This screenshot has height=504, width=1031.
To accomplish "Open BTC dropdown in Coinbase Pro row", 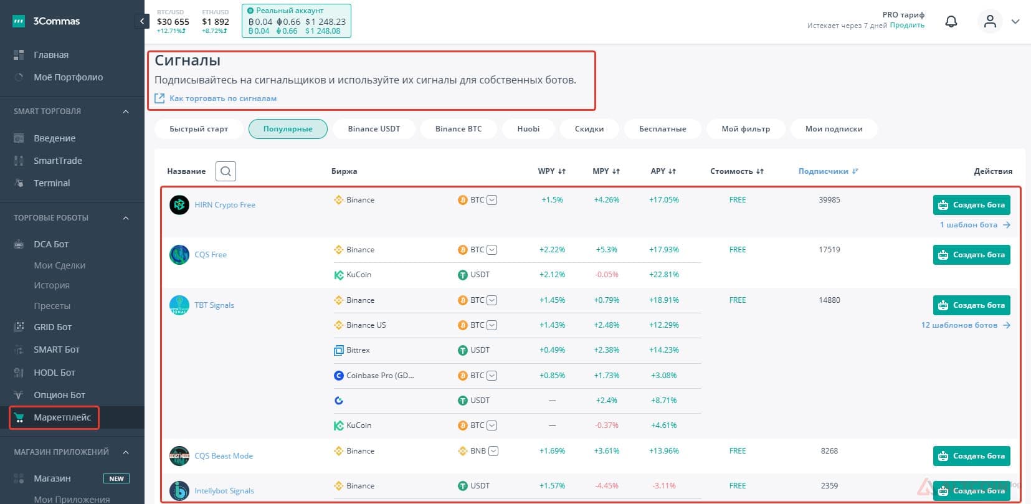I will (492, 376).
